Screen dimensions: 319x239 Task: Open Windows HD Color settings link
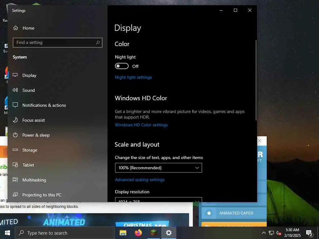[x=141, y=125]
